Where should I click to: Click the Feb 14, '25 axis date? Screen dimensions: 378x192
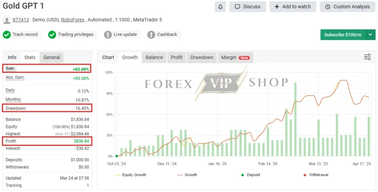pyautogui.click(x=268, y=164)
